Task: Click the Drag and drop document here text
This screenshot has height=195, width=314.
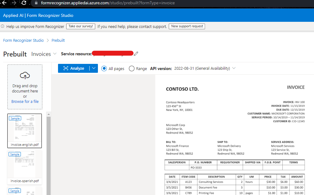Action: tap(25, 88)
